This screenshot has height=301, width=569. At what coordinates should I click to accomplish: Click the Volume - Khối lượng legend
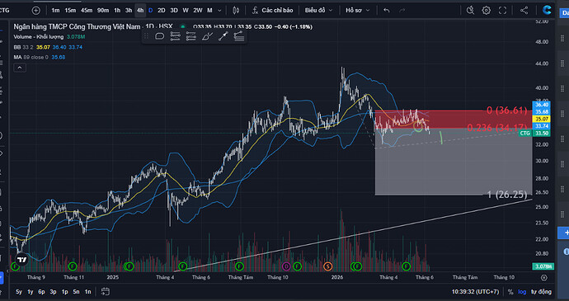39,36
